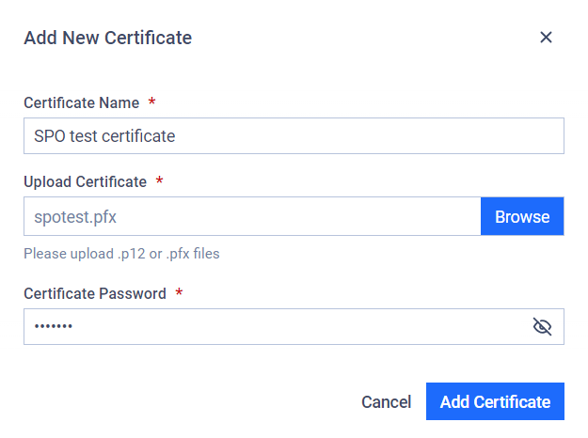The image size is (588, 438).
Task: Close the Add New Certificate dialog
Action: [546, 37]
